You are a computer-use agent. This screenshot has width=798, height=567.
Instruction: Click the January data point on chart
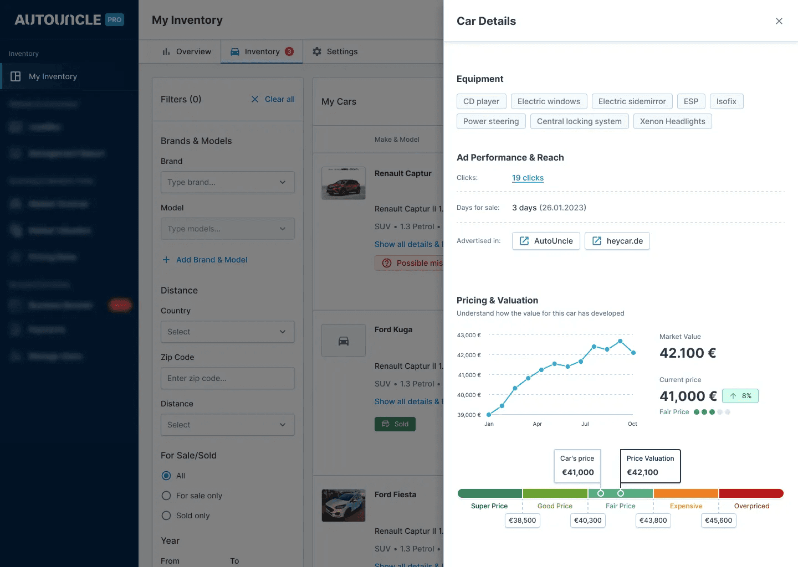click(x=489, y=415)
